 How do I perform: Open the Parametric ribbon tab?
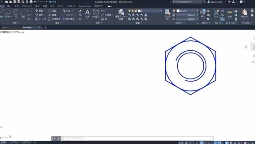point(27,6)
